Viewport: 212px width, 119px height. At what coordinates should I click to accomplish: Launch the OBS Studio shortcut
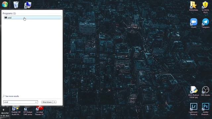205,91
